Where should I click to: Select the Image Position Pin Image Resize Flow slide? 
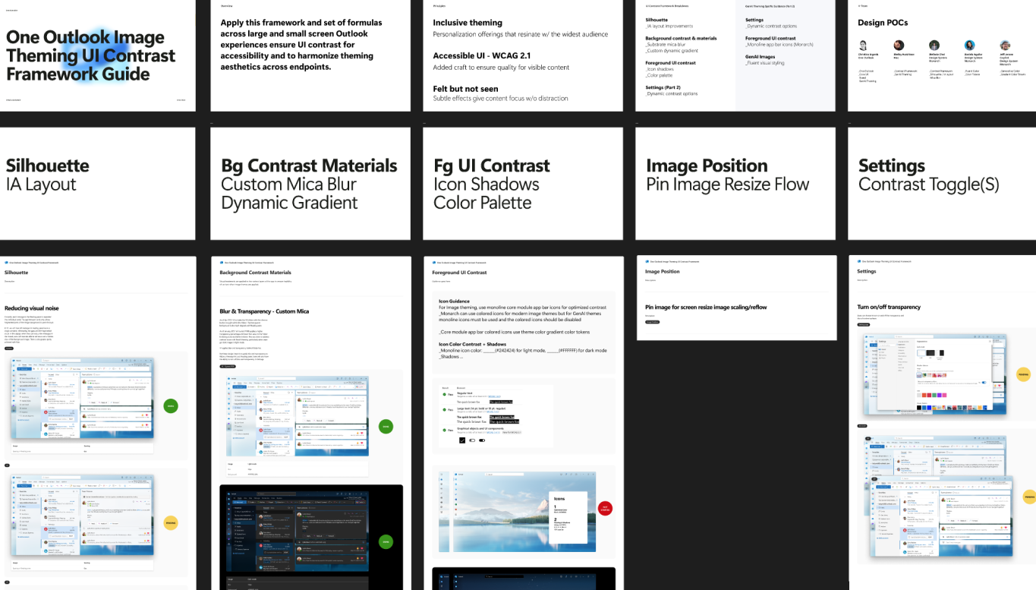[x=735, y=183]
